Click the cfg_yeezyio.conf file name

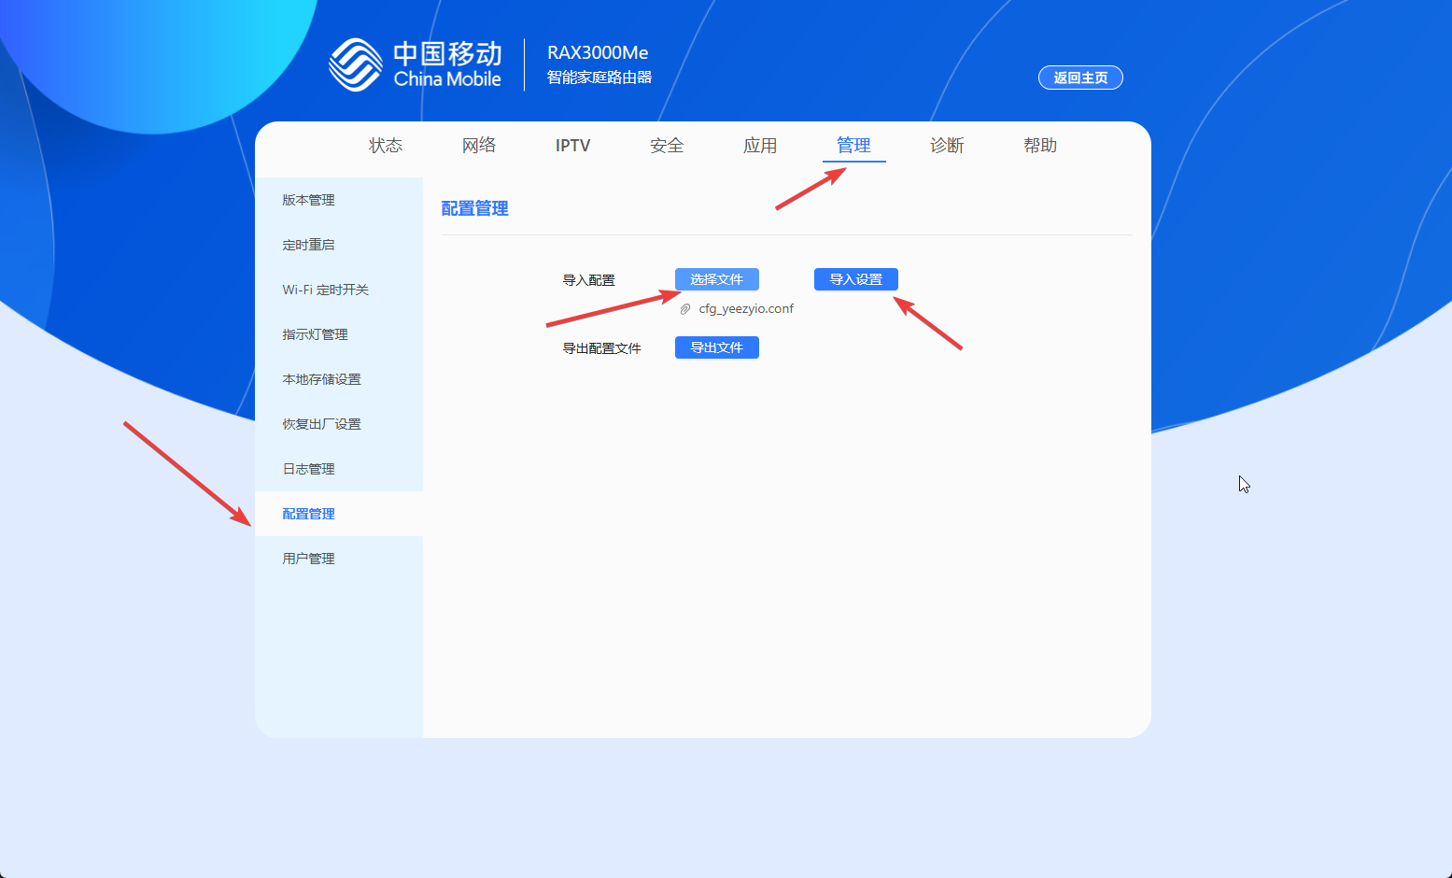(x=746, y=309)
